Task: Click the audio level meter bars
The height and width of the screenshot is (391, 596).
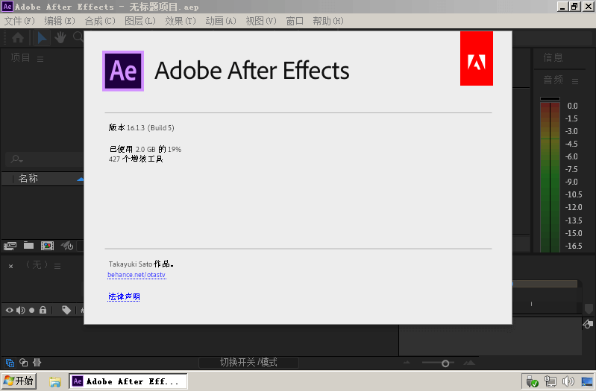Action: click(x=550, y=176)
